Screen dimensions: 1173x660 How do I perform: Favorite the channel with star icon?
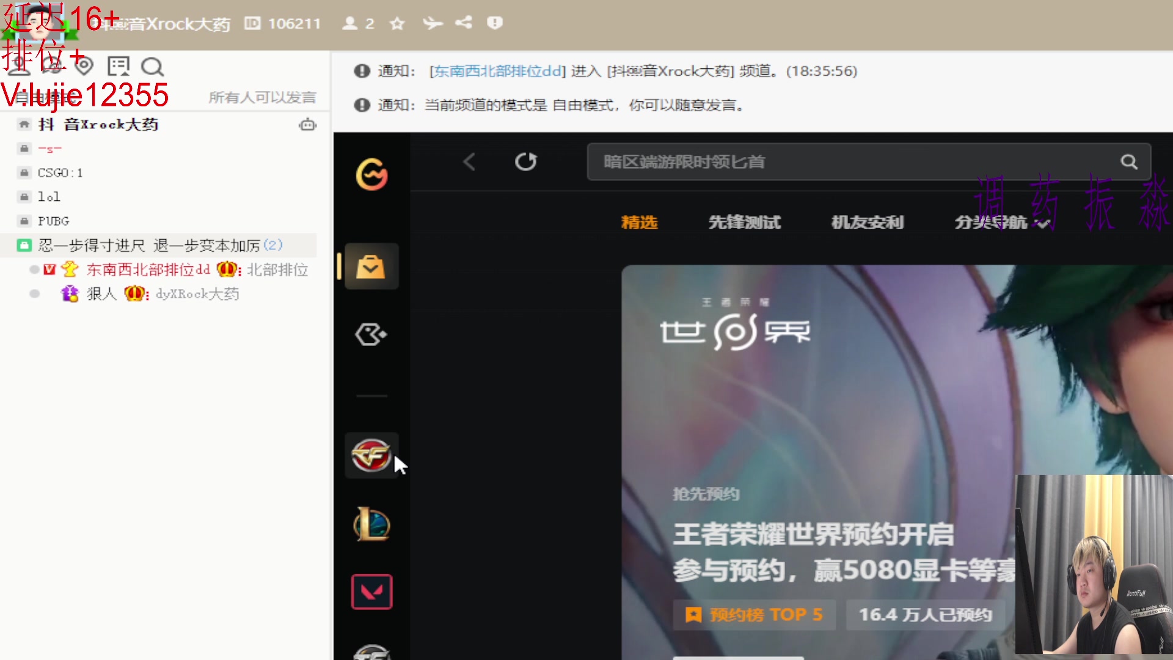[397, 23]
